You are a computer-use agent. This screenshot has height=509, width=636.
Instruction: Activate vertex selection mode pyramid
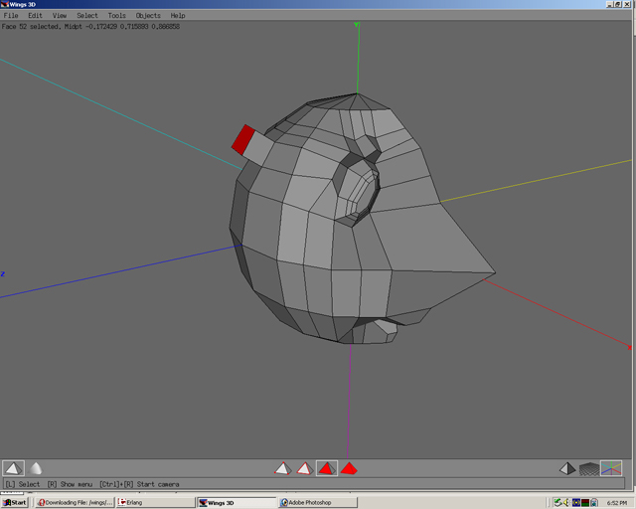(x=282, y=469)
